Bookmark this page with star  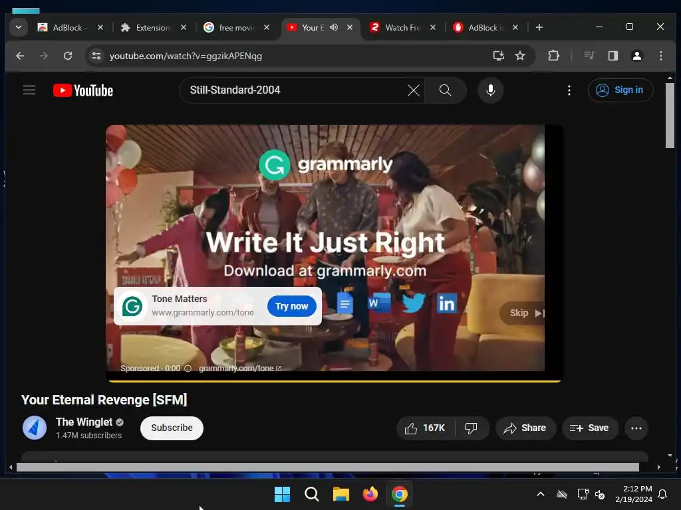click(520, 56)
